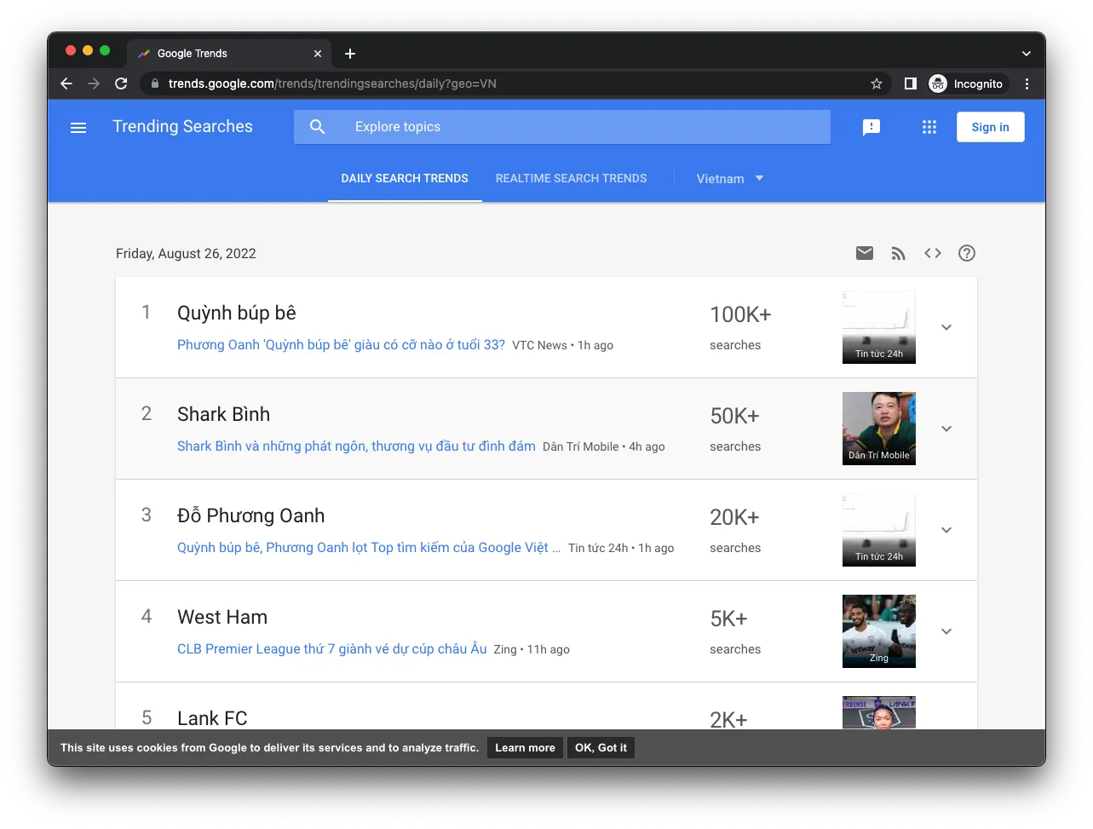Open the Zing West Ham thumbnail
This screenshot has height=829, width=1093.
click(879, 631)
